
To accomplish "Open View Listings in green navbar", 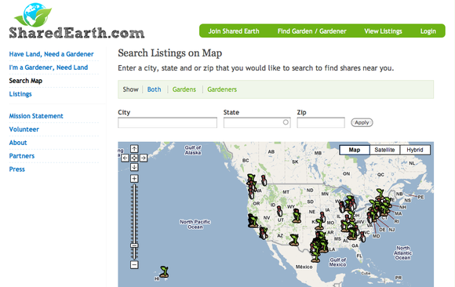I will click(x=383, y=31).
